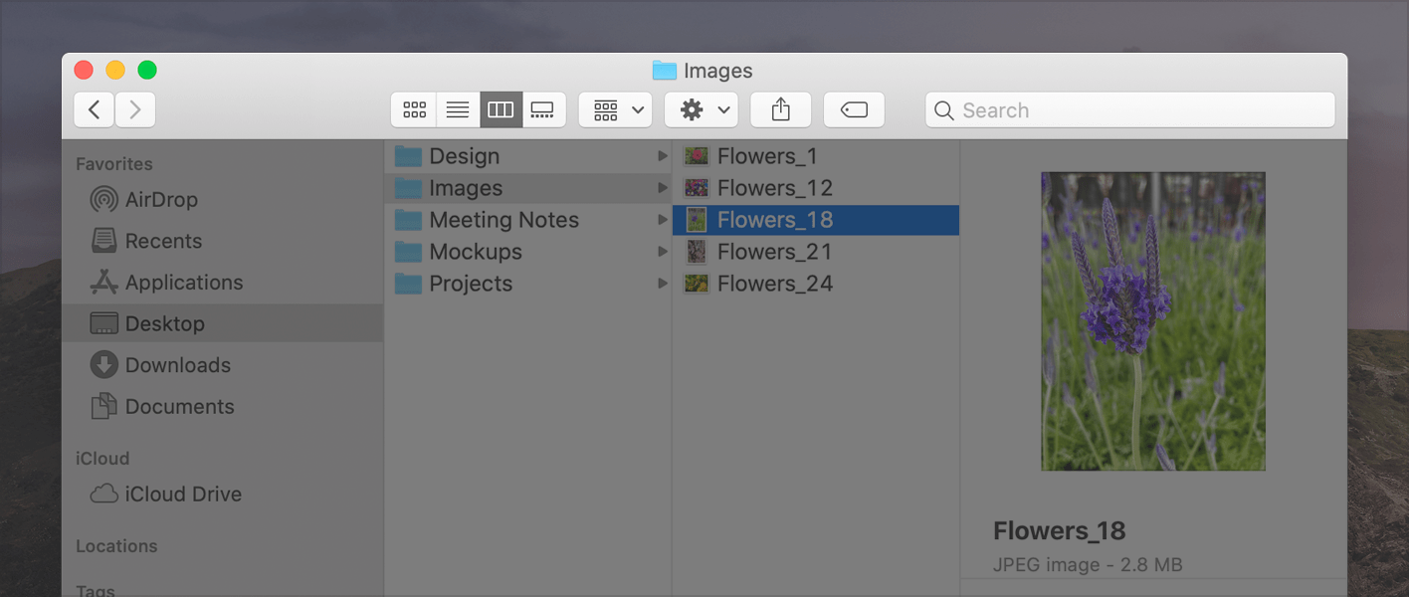The width and height of the screenshot is (1409, 597).
Task: Click the Projects folder icon
Action: coord(408,284)
